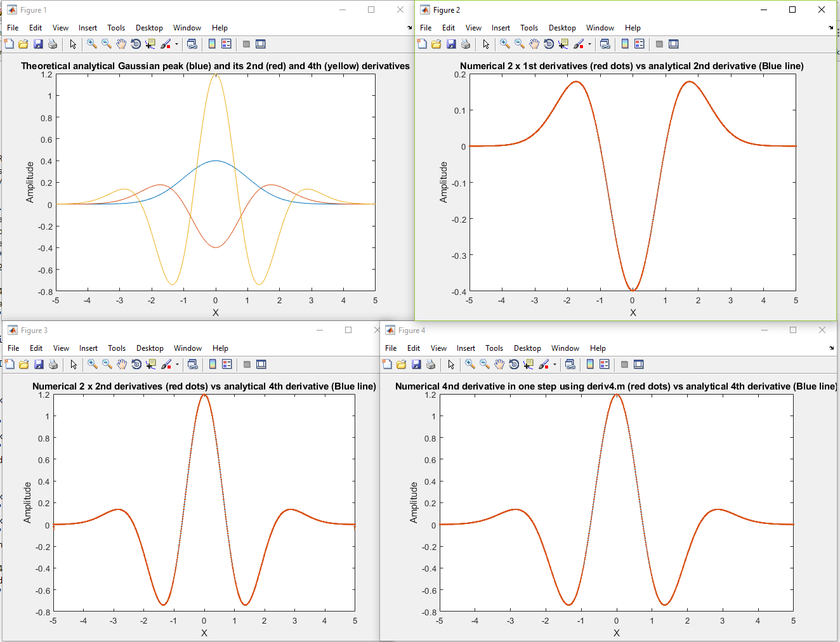Image resolution: width=840 pixels, height=642 pixels.
Task: Expand the Brush tool color dropdown in Figure 1
Action: [x=176, y=44]
